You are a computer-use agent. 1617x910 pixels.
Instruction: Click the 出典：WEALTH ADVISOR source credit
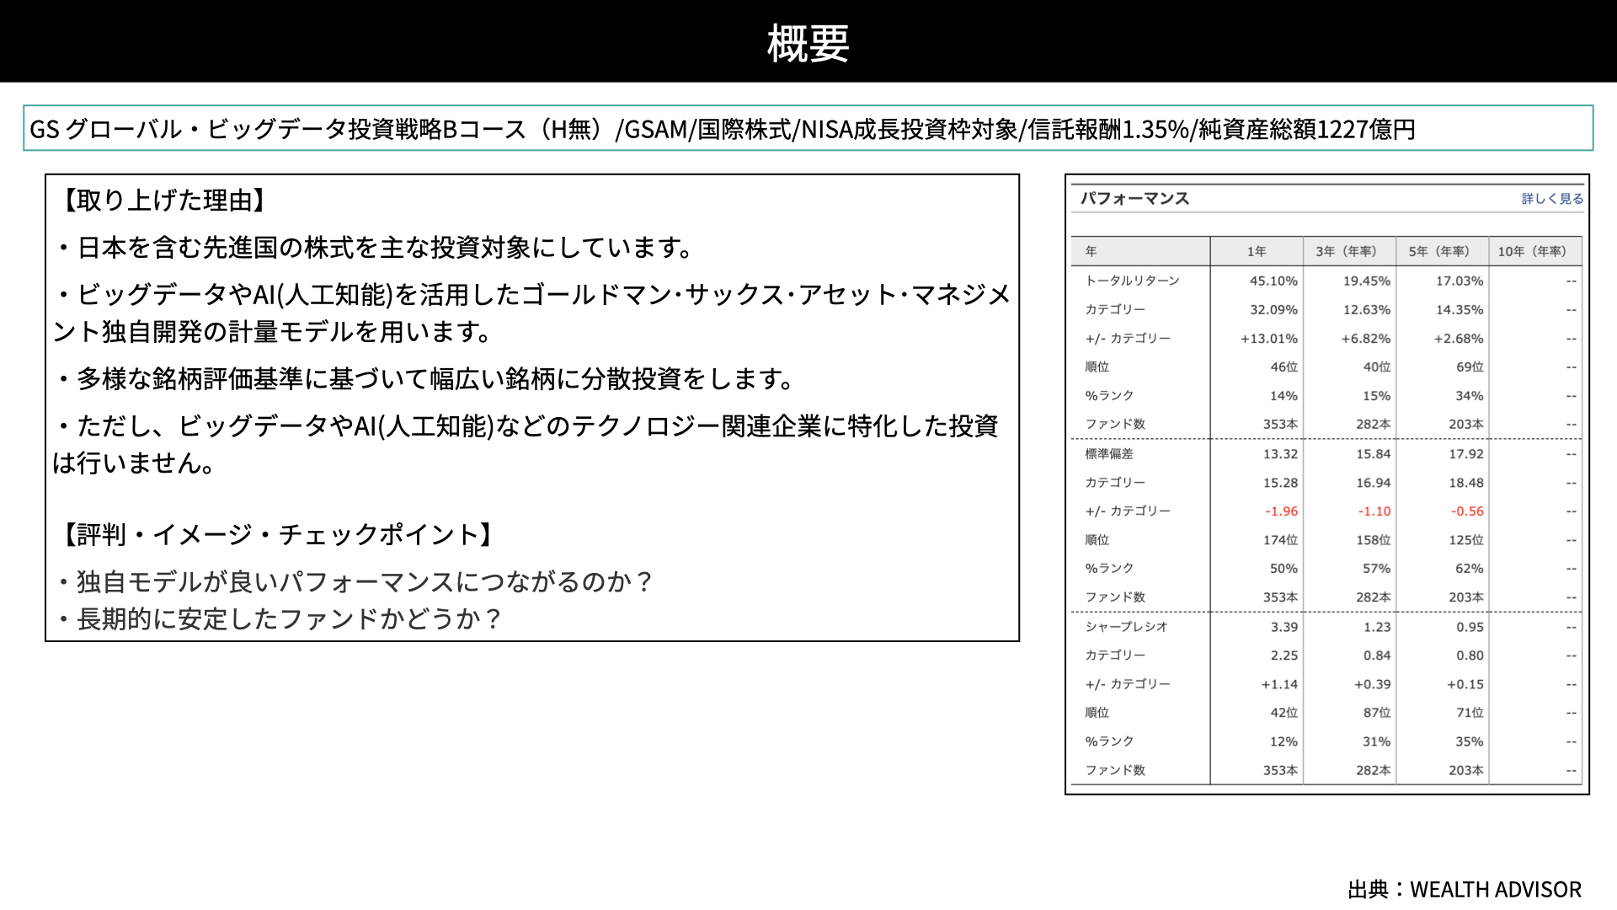pyautogui.click(x=1465, y=890)
